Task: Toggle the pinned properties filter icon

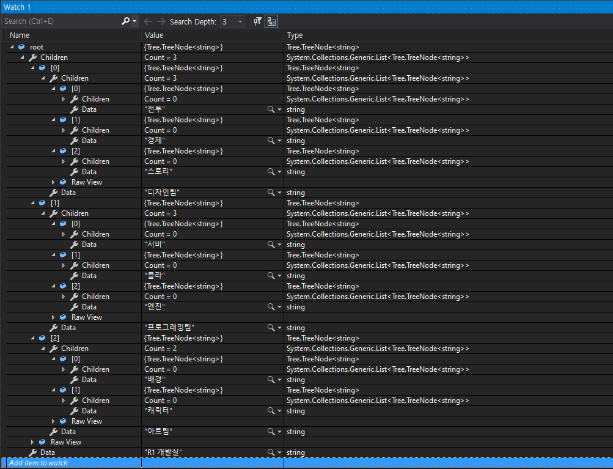Action: tap(257, 21)
